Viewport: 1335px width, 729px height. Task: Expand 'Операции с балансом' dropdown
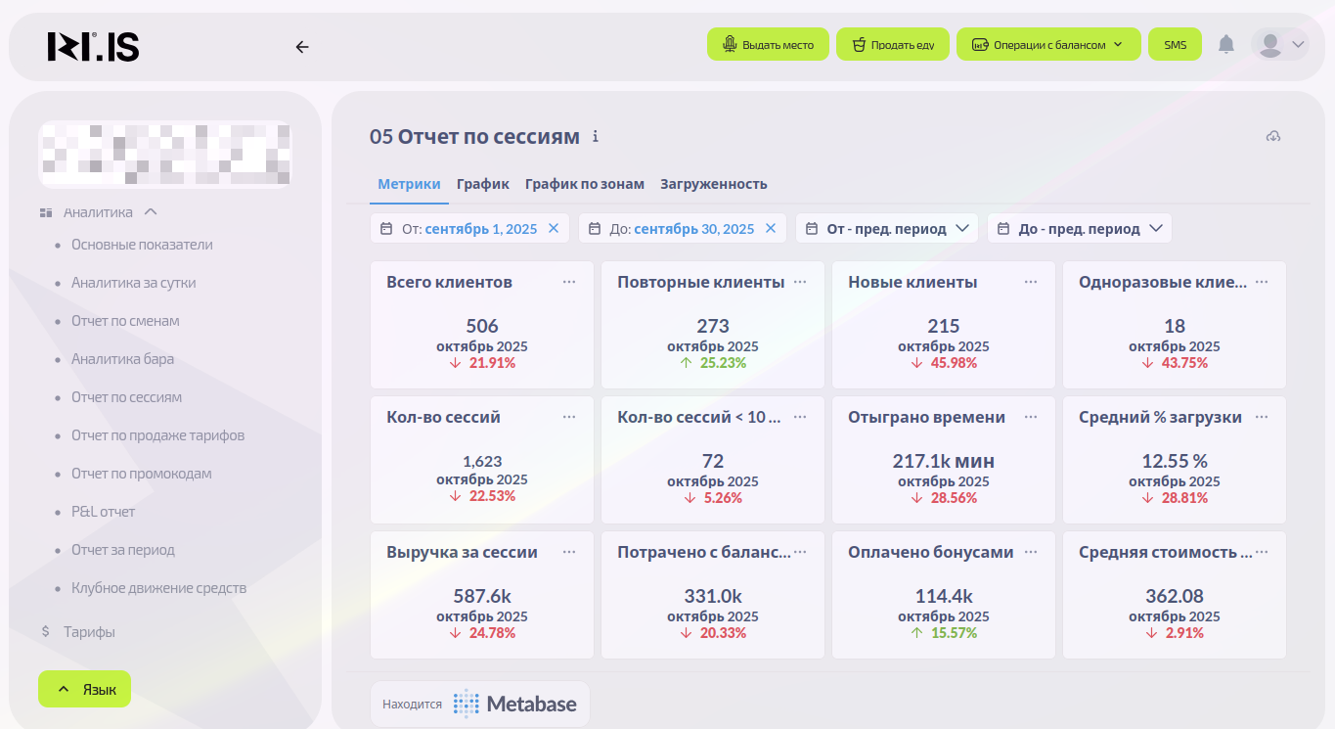pos(1047,45)
